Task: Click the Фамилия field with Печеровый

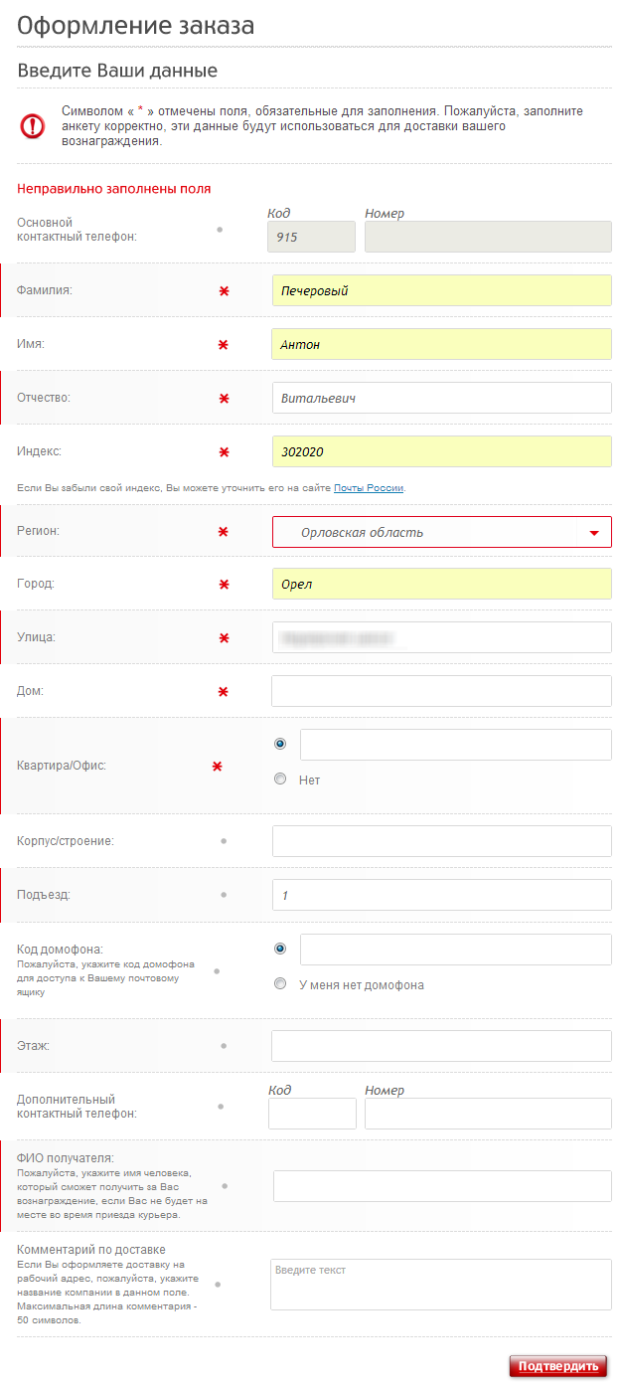Action: [441, 290]
